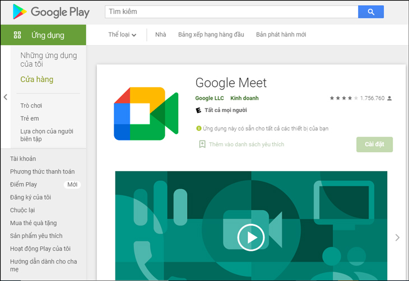Screen dimensions: 409x281
Task: Open Bản phát hành mới tab
Action: coord(281,35)
